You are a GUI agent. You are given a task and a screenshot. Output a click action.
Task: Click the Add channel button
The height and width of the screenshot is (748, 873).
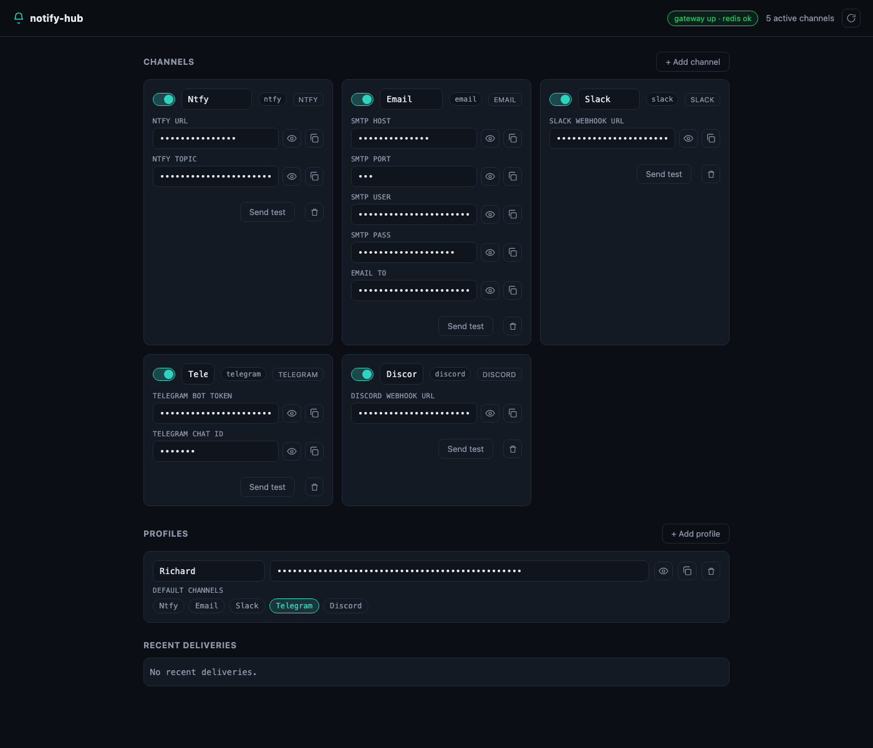point(693,62)
